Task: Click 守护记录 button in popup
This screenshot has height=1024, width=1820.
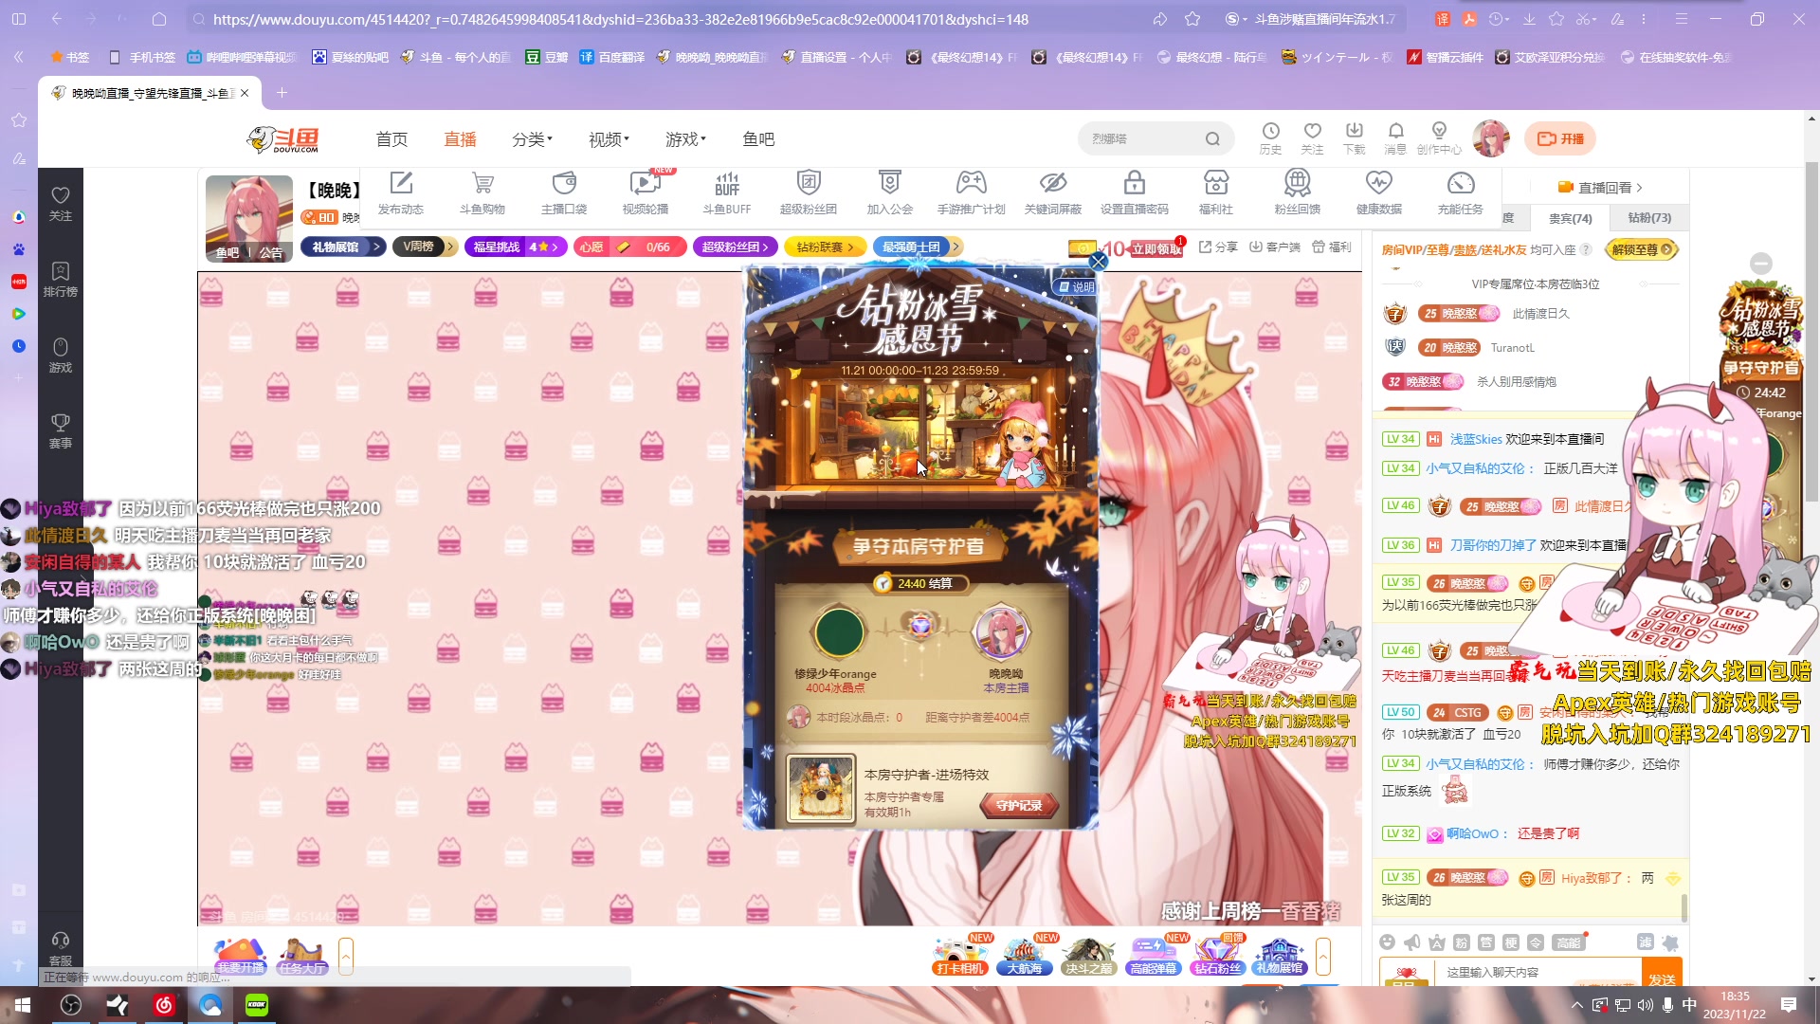Action: click(x=1019, y=805)
